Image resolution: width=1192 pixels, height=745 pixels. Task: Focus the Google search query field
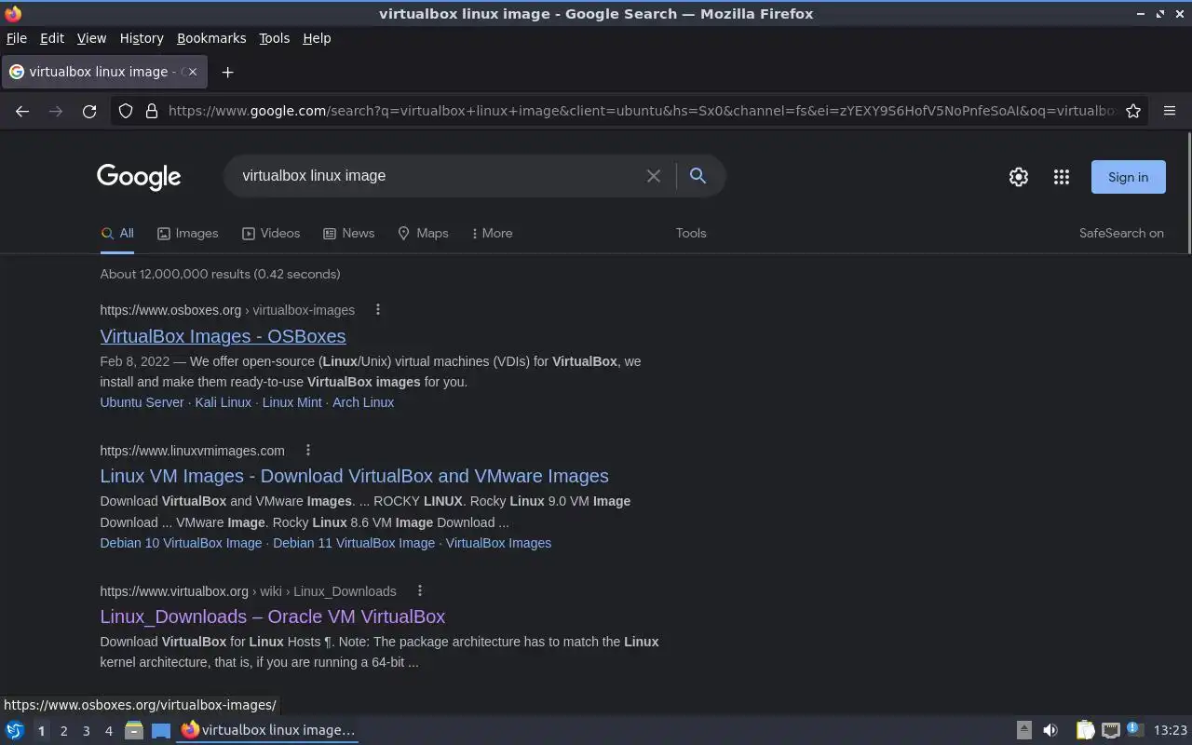tap(438, 176)
